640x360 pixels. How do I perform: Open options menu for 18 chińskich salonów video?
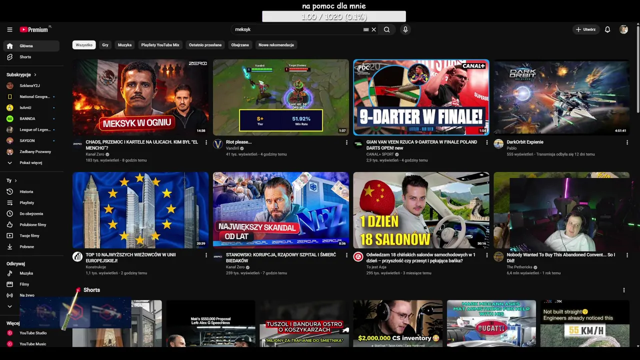pyautogui.click(x=487, y=255)
